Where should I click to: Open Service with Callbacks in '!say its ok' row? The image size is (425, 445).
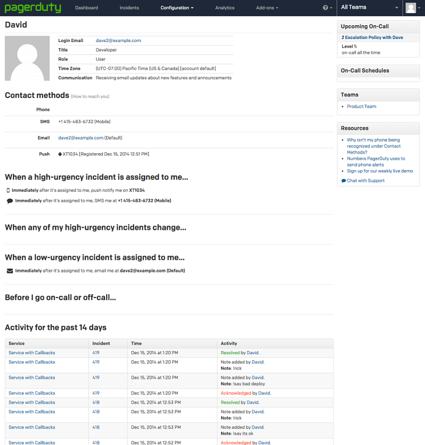pos(32,427)
